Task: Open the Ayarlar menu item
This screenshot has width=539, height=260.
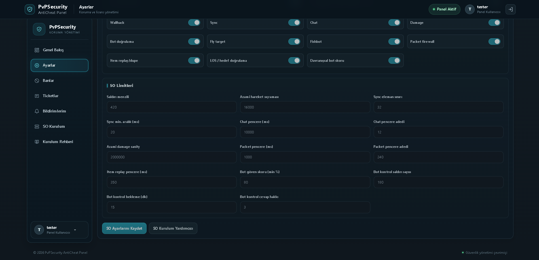Action: pos(60,65)
